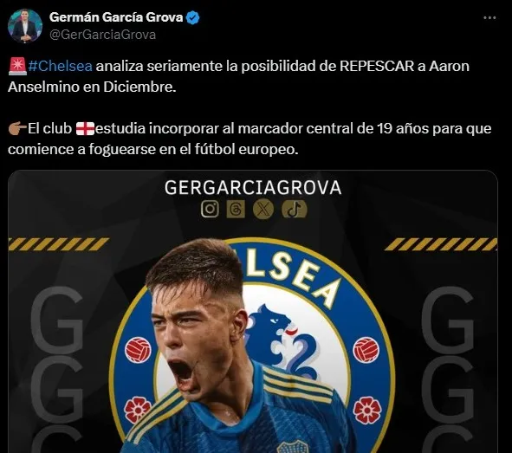Click the right red rose on crest
This screenshot has height=453, width=512.
click(367, 411)
